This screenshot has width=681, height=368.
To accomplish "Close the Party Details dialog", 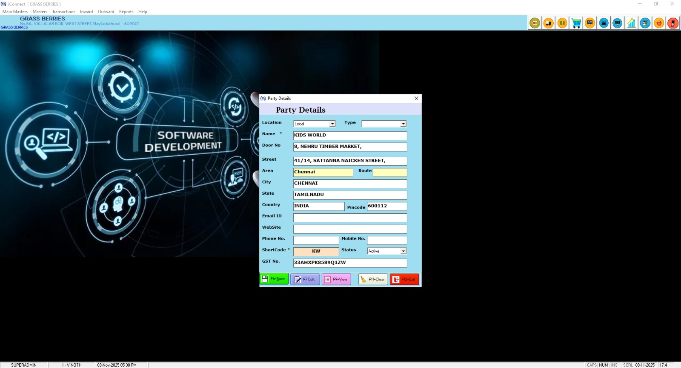I will pyautogui.click(x=416, y=98).
